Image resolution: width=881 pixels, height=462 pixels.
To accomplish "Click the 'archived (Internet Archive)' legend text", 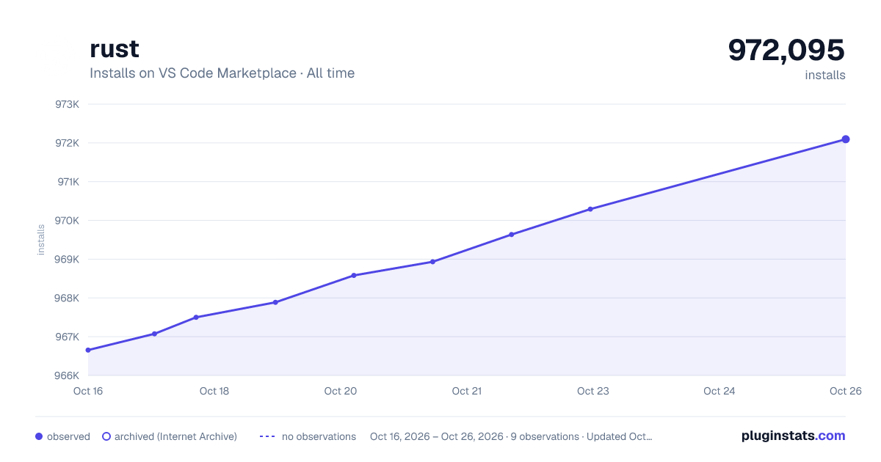I will click(175, 436).
